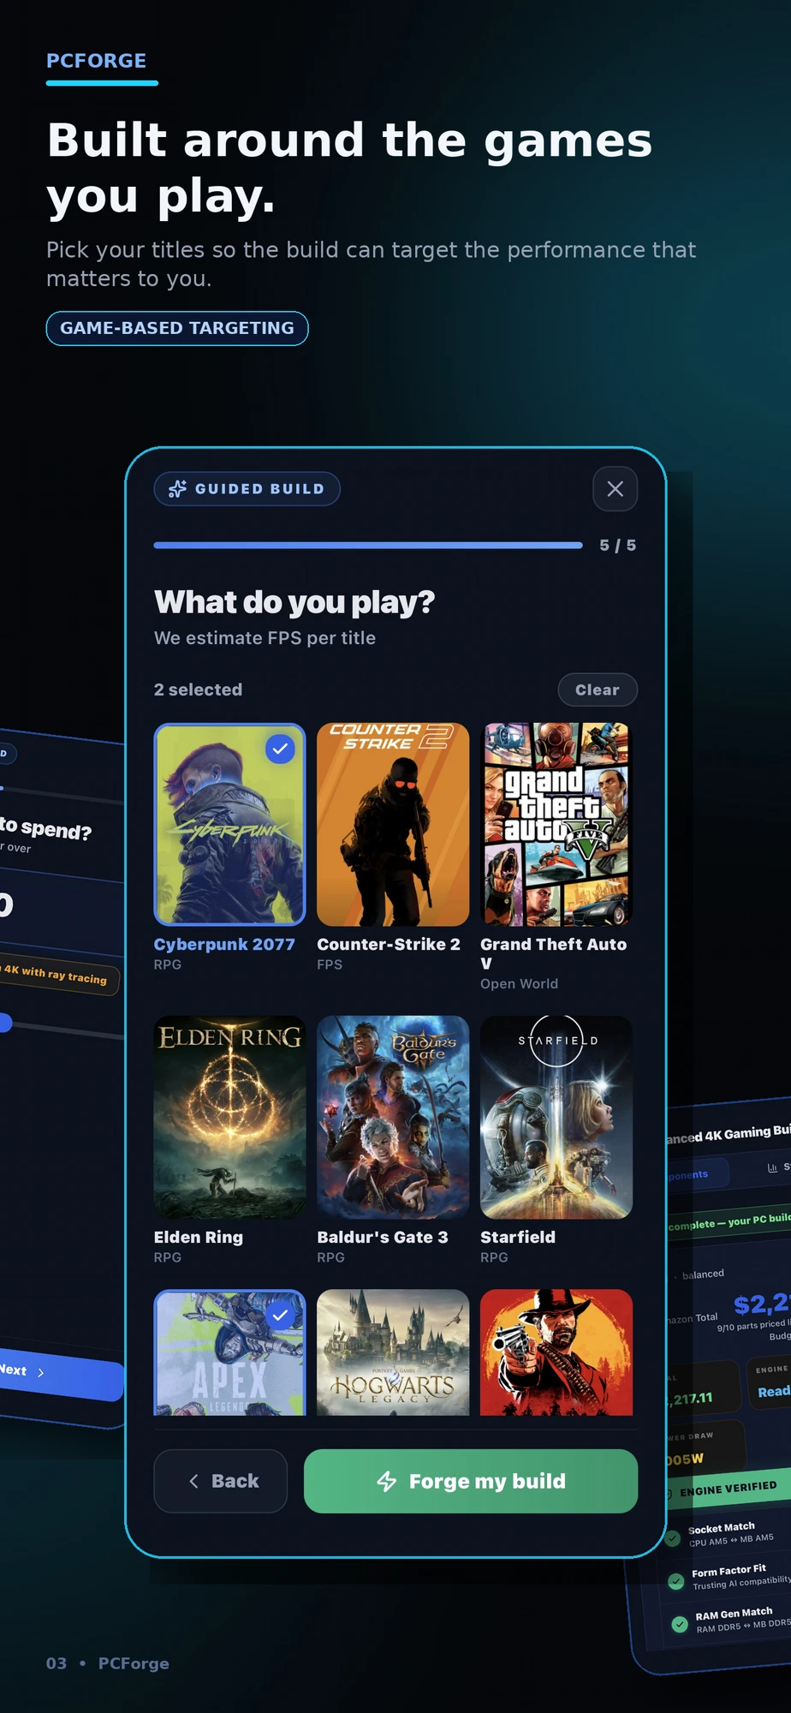The width and height of the screenshot is (791, 1713).
Task: Click the Elden Ring title text
Action: point(199,1237)
